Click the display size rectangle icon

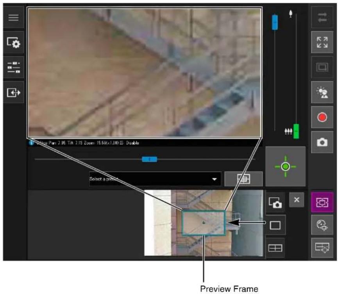pos(322,67)
